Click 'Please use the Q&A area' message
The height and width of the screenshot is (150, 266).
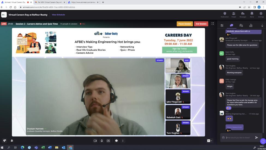(242, 45)
